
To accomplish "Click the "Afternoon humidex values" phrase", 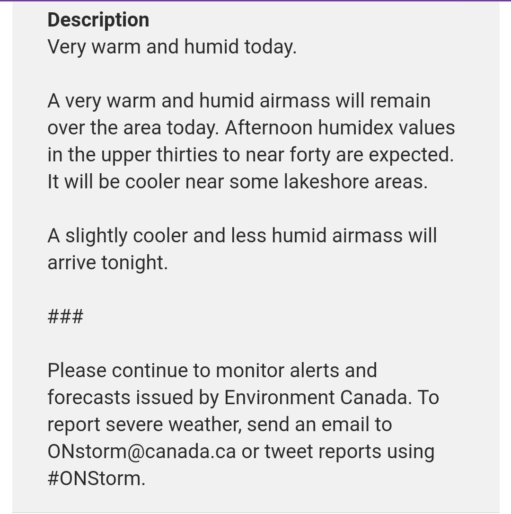I will click(x=340, y=127).
